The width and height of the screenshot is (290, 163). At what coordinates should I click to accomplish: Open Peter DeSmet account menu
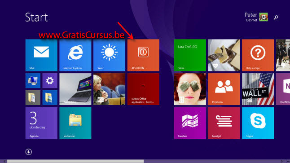coord(256,17)
